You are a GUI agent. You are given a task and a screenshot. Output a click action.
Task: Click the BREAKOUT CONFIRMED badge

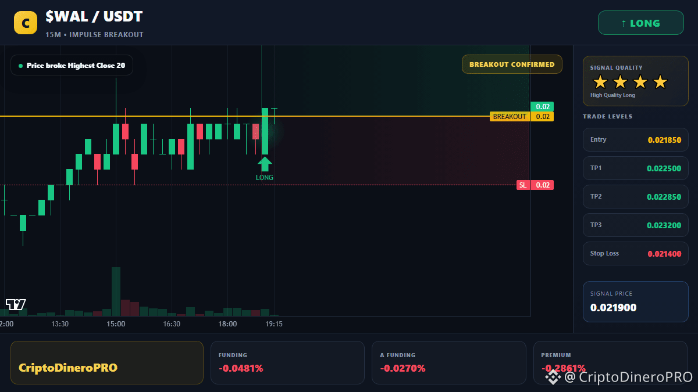512,64
